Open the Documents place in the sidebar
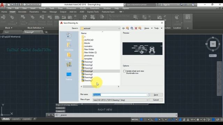 click(x=69, y=47)
